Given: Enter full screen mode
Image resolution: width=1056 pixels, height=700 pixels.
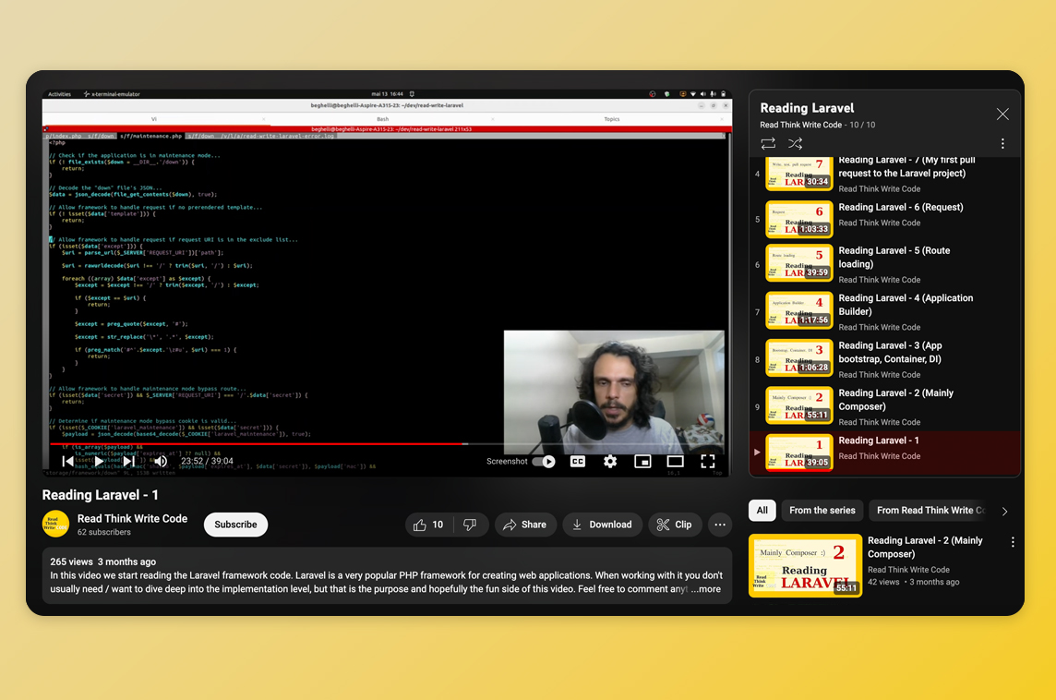Looking at the screenshot, I should point(708,462).
